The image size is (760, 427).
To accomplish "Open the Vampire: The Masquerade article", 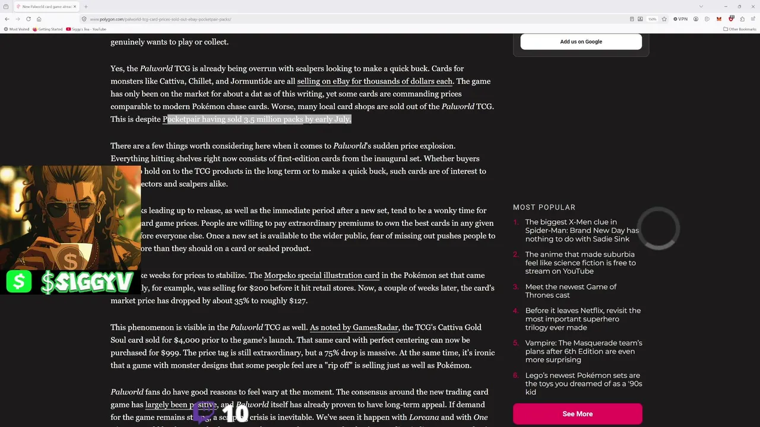I will pyautogui.click(x=584, y=351).
